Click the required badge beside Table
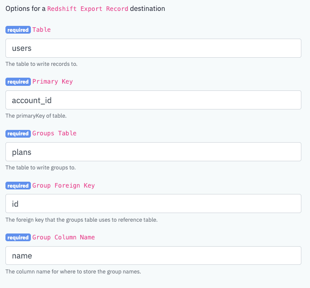Screen dimensions: 310x288 coord(18,30)
